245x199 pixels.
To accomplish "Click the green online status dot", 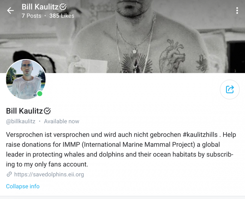I will point(40,94).
